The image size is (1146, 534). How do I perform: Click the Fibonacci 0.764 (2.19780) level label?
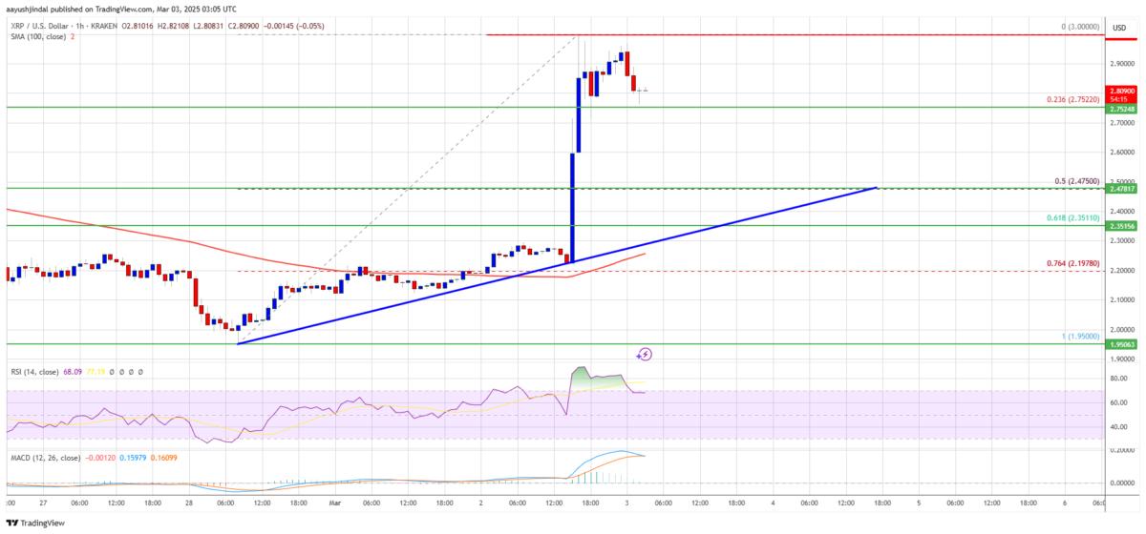[1072, 261]
